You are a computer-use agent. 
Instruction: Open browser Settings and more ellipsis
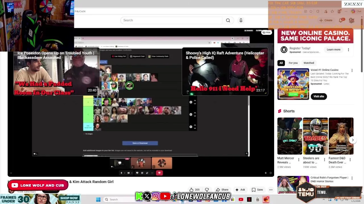point(346,11)
